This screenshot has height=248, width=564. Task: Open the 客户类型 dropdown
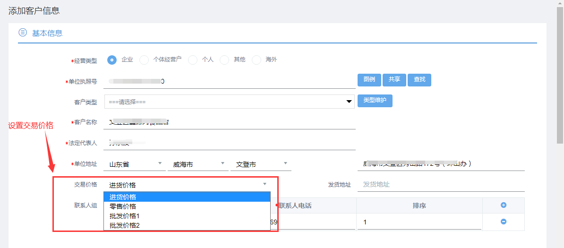point(230,102)
